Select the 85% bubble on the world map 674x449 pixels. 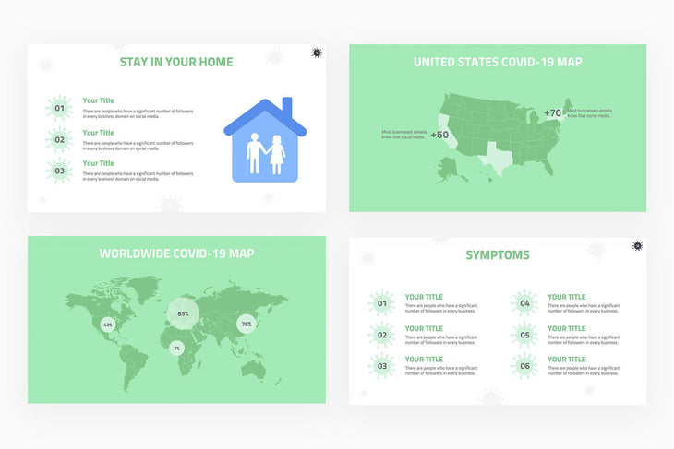tap(183, 314)
